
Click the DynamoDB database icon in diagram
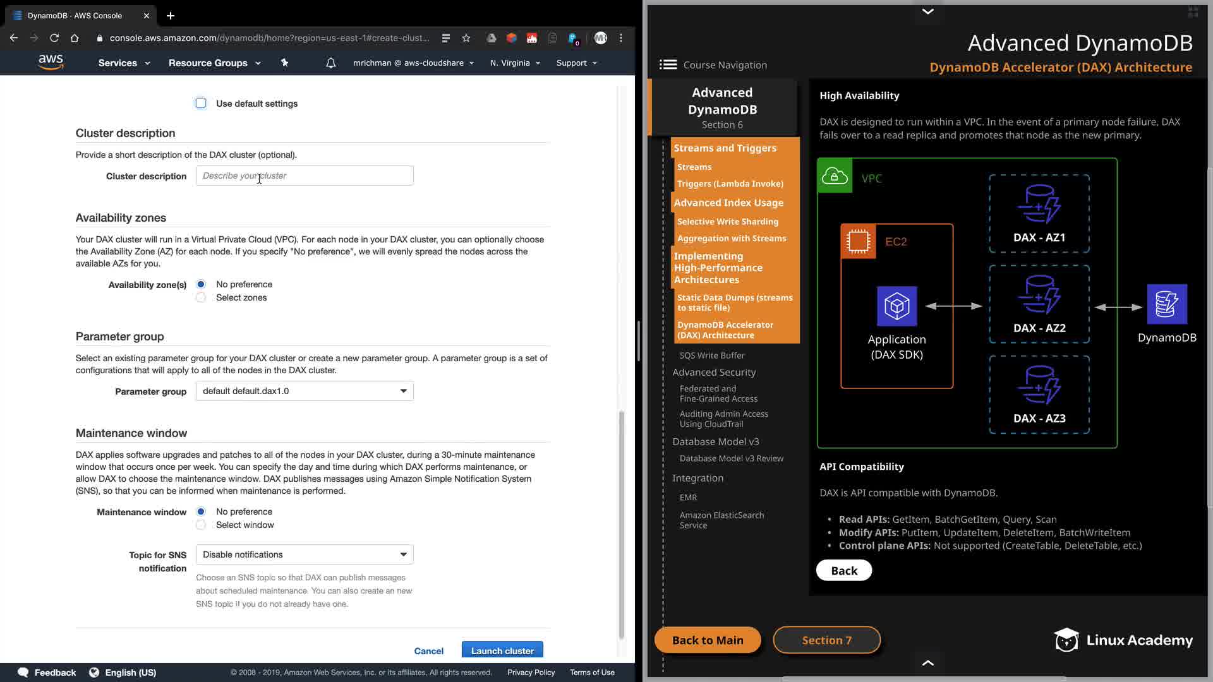pyautogui.click(x=1166, y=304)
